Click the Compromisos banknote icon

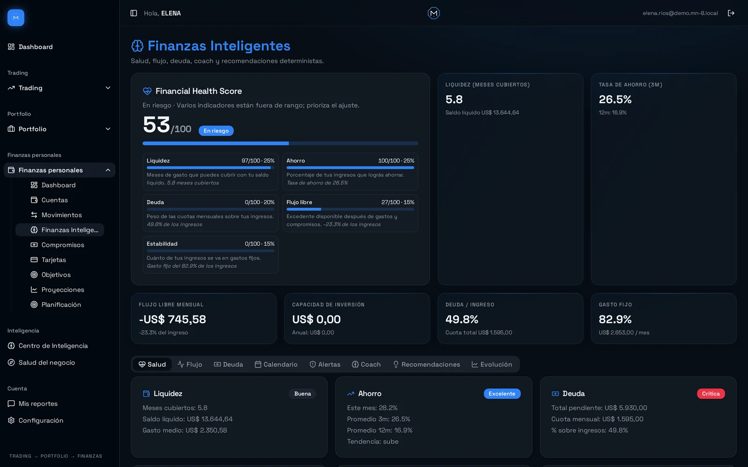[34, 245]
